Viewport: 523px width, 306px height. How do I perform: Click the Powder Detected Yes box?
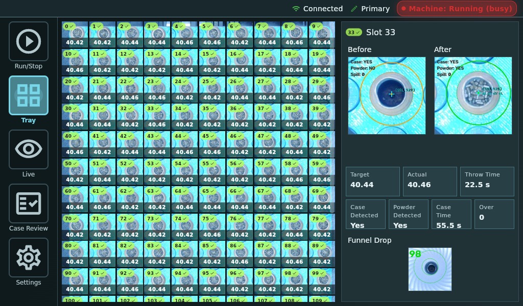(x=409, y=214)
